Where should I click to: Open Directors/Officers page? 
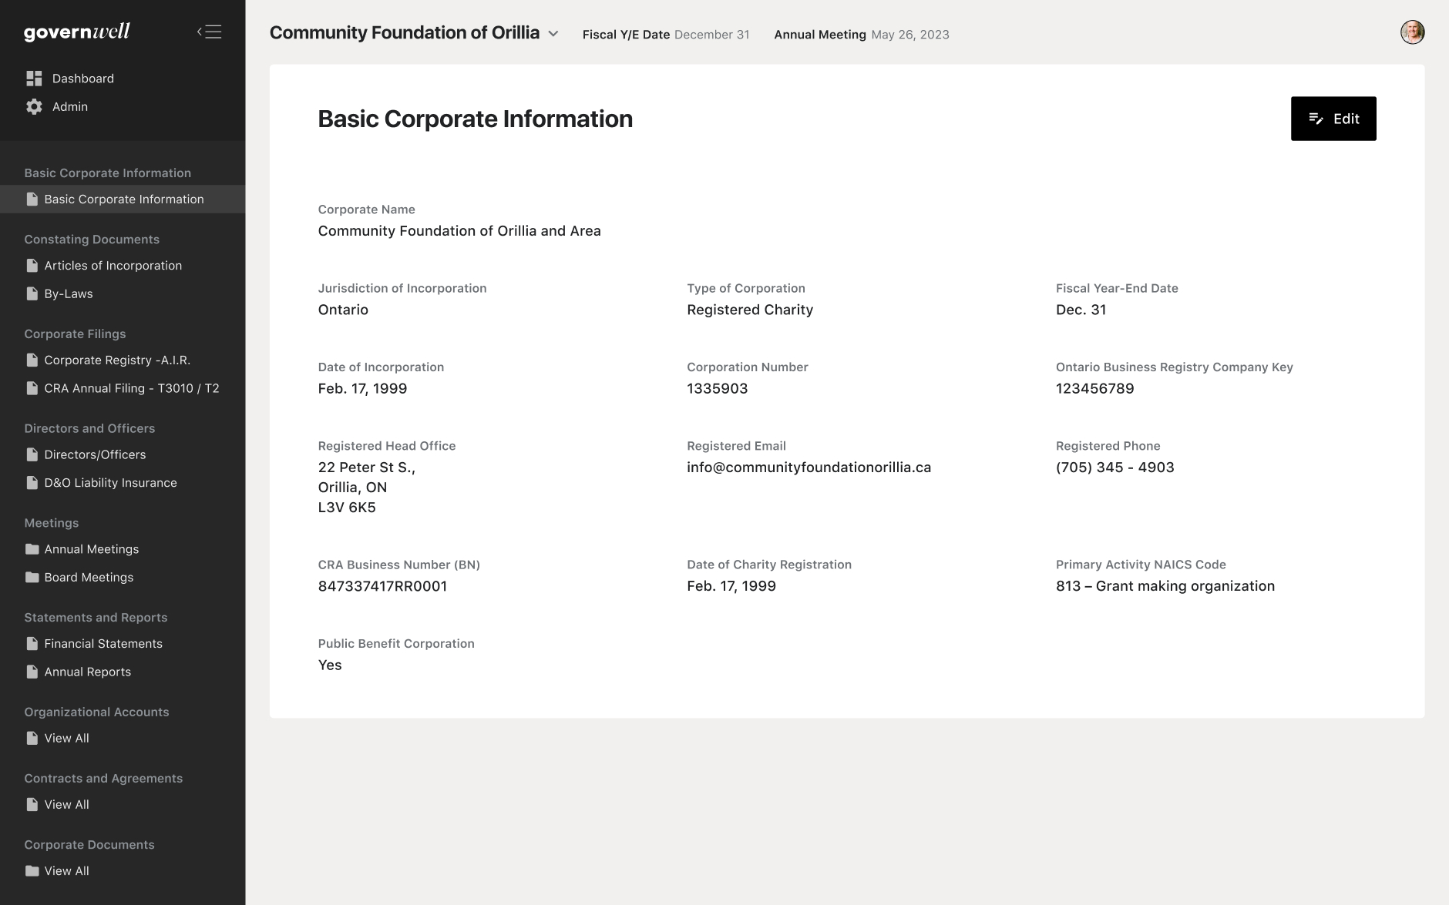pyautogui.click(x=95, y=455)
